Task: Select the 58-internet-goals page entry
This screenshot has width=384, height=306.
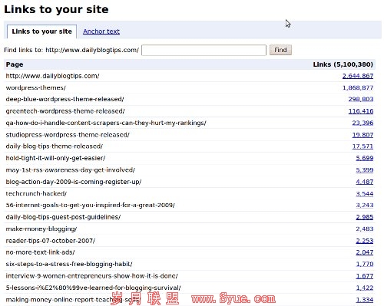Action: coord(90,205)
